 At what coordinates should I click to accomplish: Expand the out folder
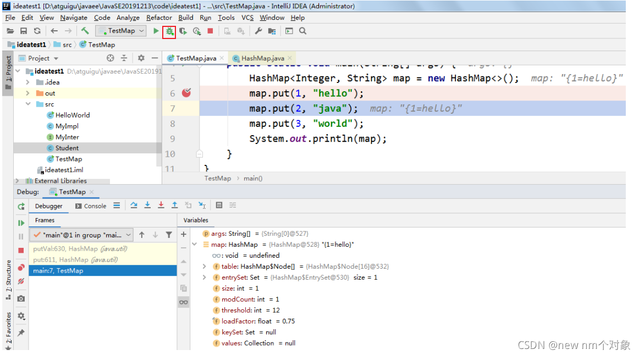coord(27,93)
